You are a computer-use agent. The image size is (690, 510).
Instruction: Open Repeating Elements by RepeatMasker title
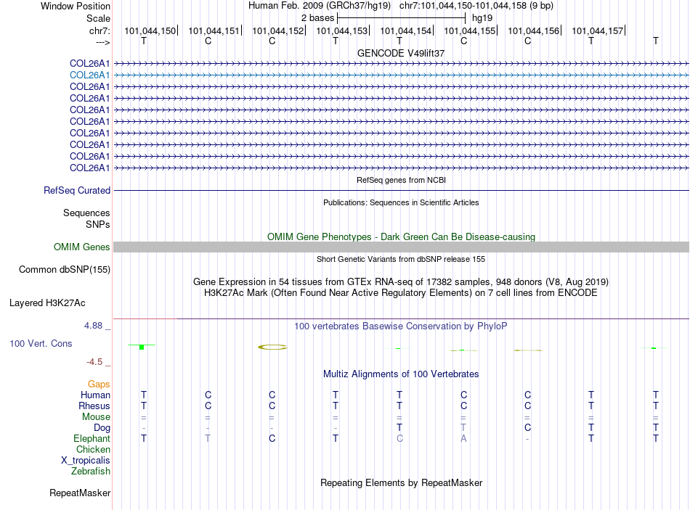(401, 483)
